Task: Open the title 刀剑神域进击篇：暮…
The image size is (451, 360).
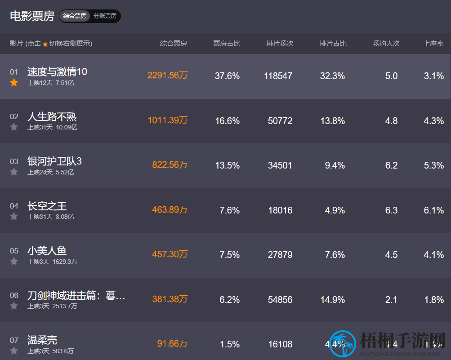Action: pyautogui.click(x=76, y=295)
